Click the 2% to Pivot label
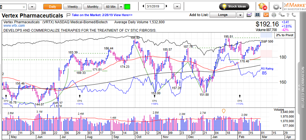 [284, 35]
